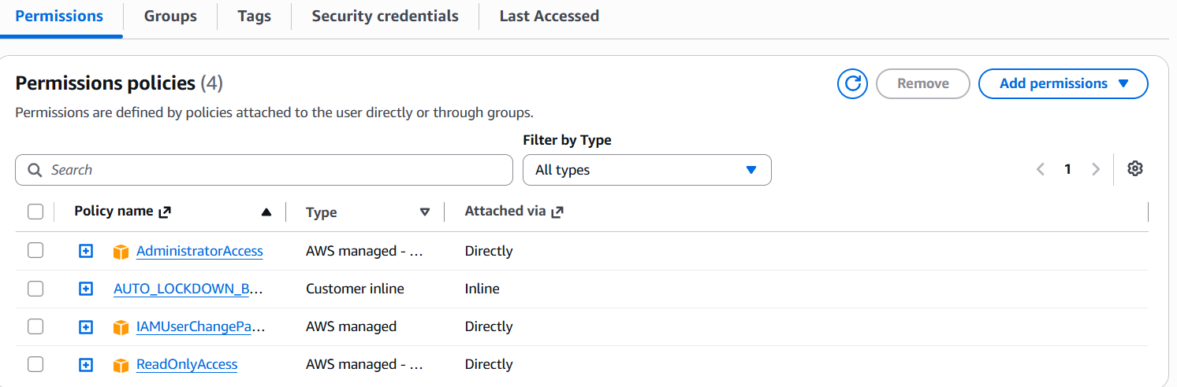Screen dimensions: 1177x387
Task: Open the ReadOnlyAccess policy link
Action: (x=187, y=364)
